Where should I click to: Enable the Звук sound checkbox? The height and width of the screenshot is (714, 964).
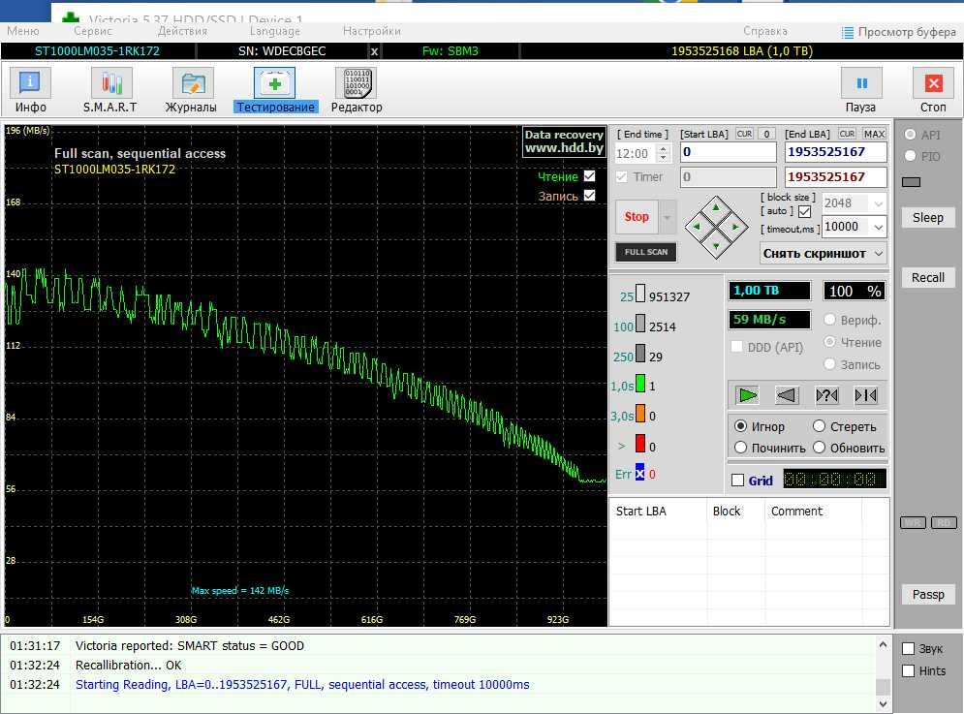pyautogui.click(x=908, y=648)
